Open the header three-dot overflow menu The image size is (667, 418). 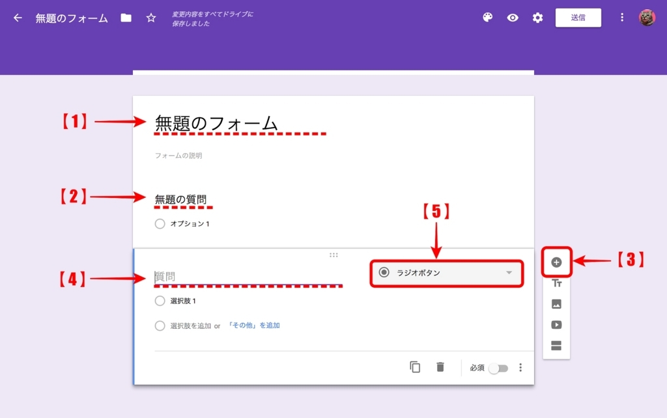click(x=623, y=18)
